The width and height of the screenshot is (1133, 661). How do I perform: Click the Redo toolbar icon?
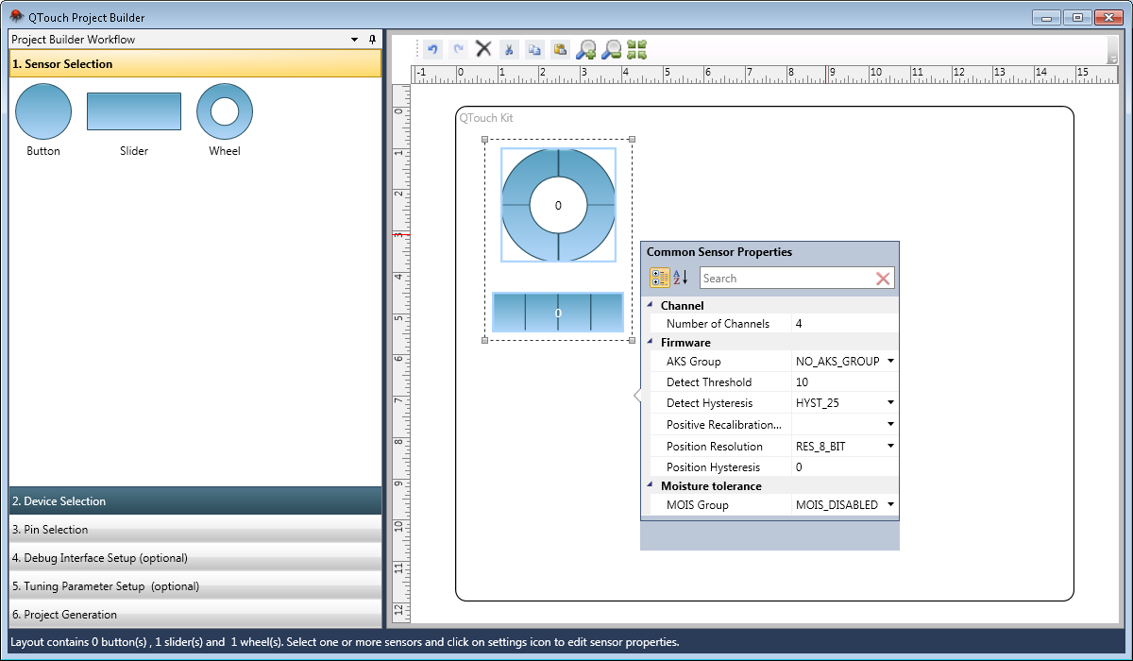pos(459,49)
